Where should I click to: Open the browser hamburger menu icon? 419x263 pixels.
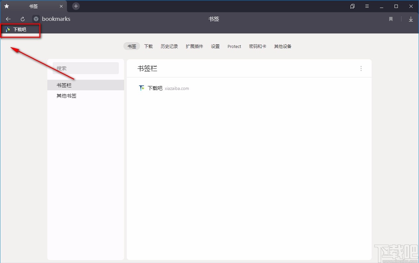[x=367, y=6]
